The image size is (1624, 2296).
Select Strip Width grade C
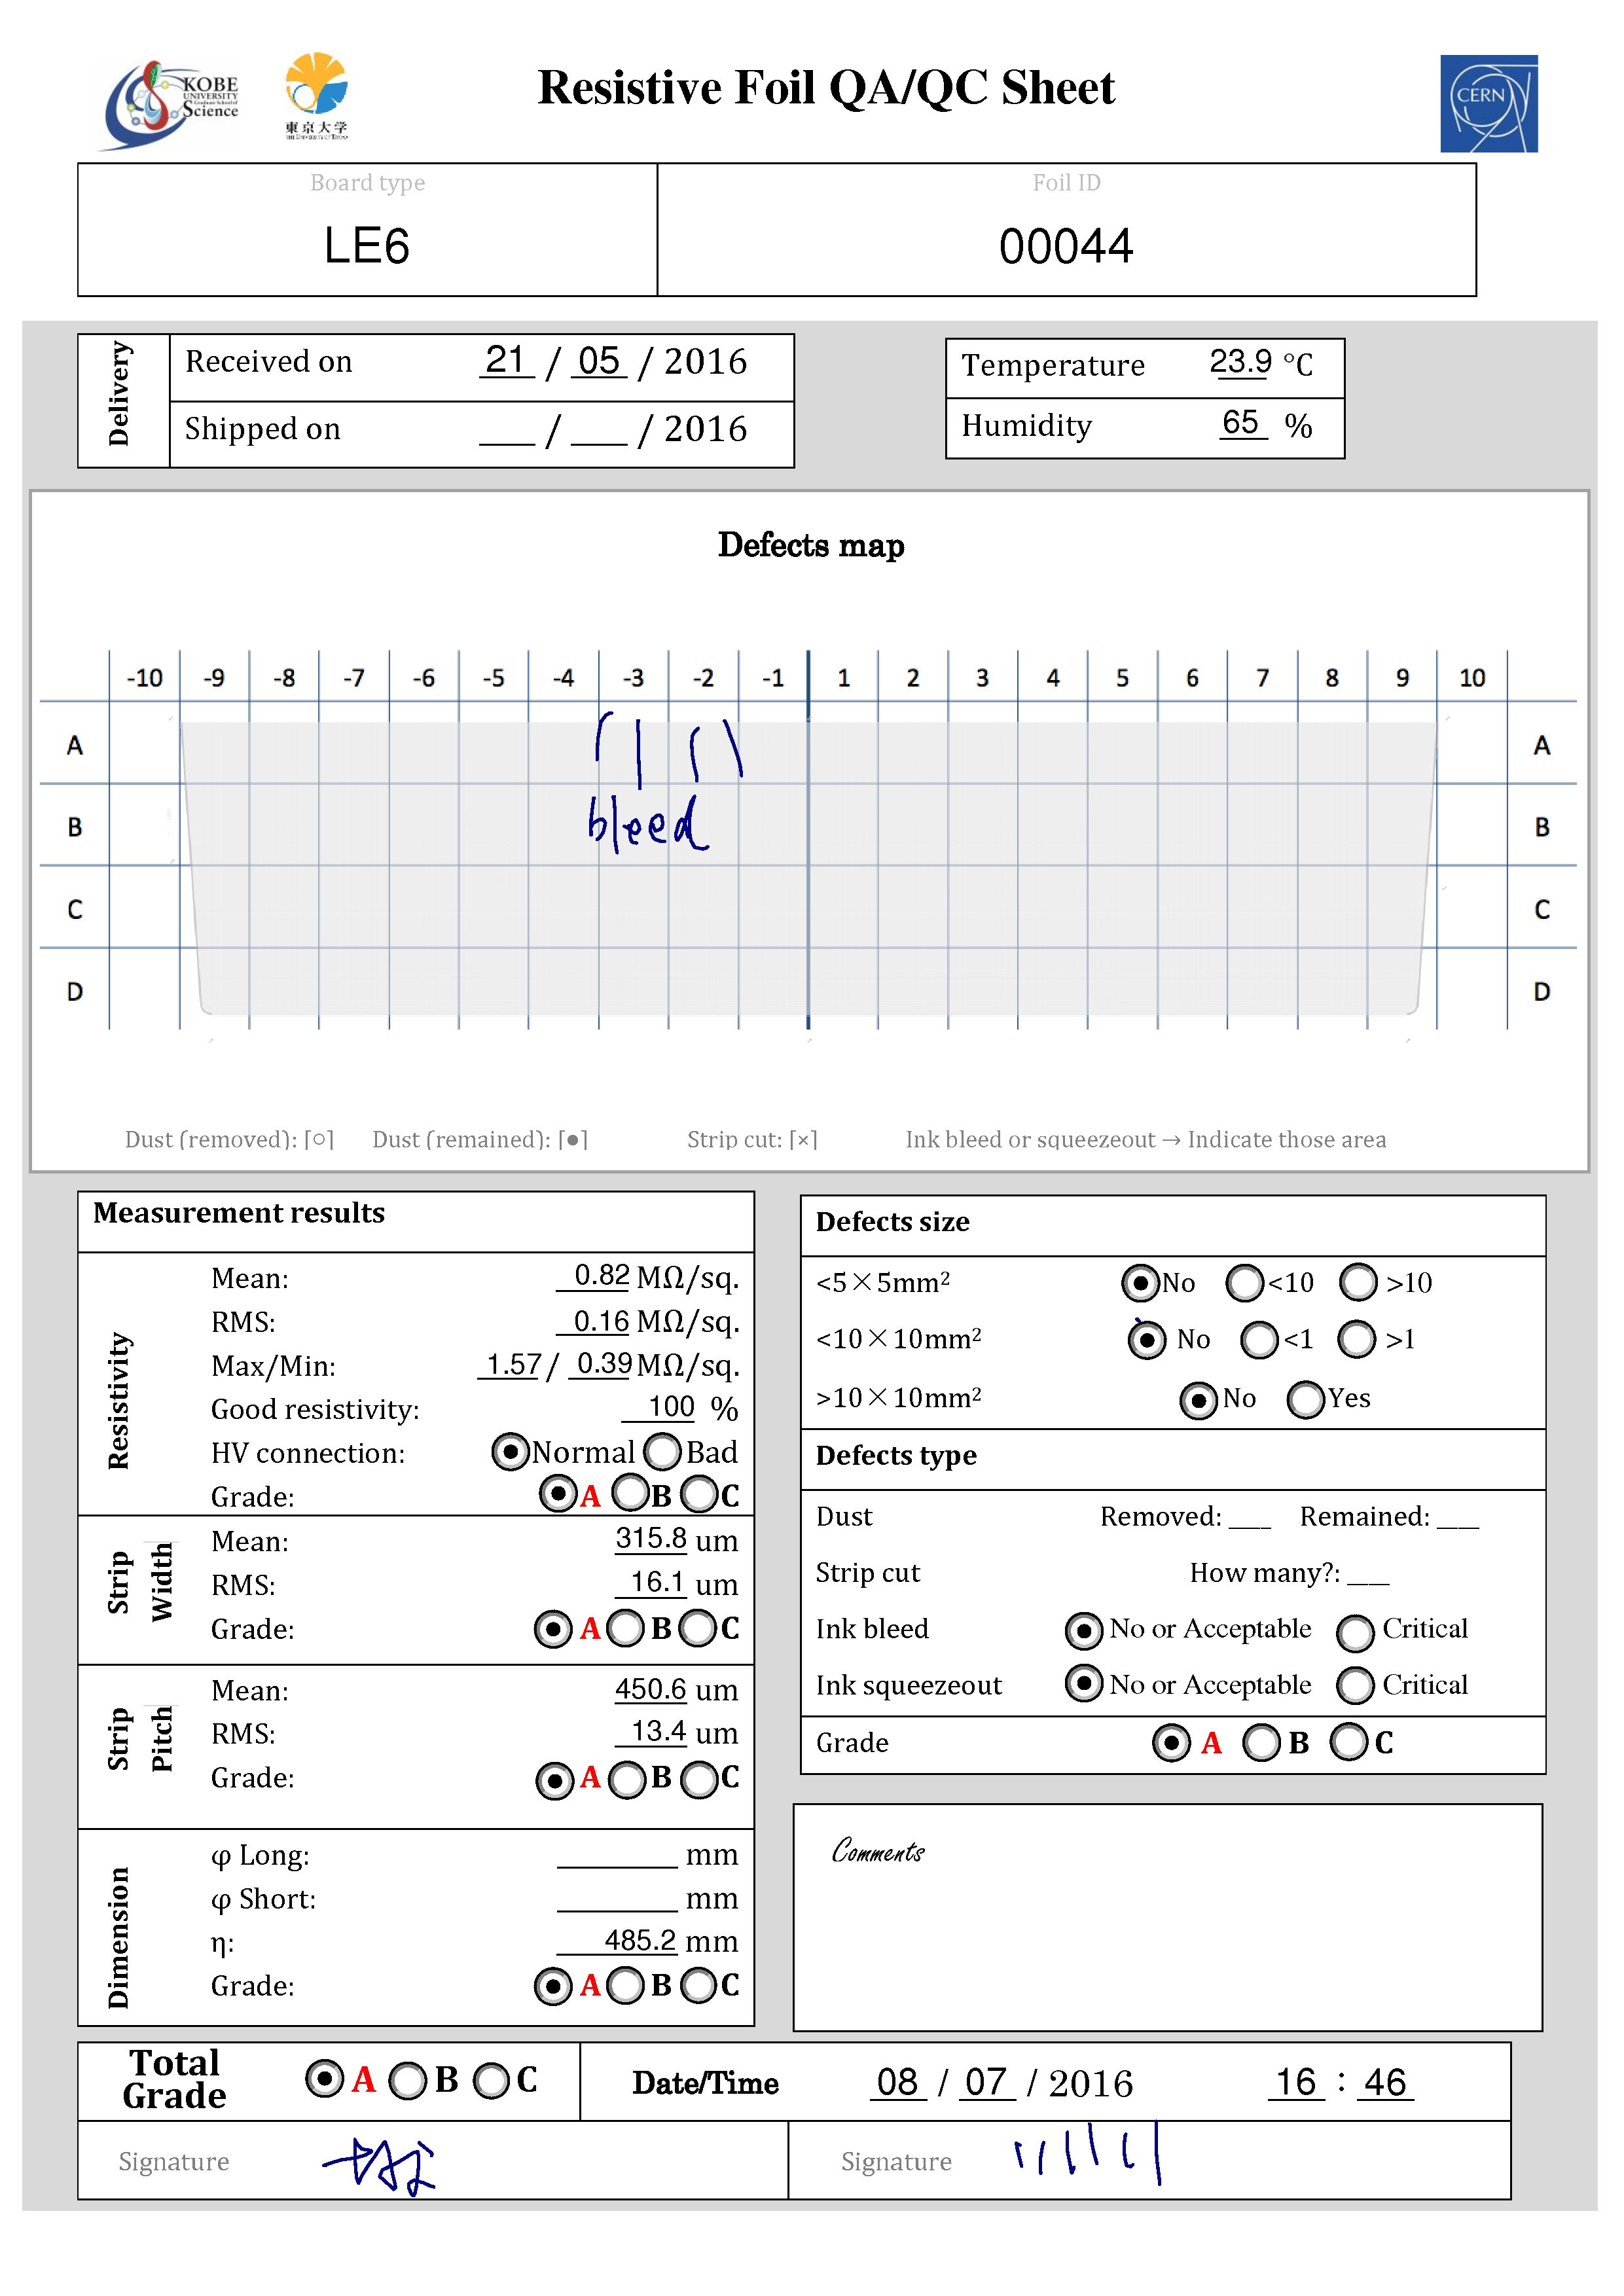pos(699,1627)
